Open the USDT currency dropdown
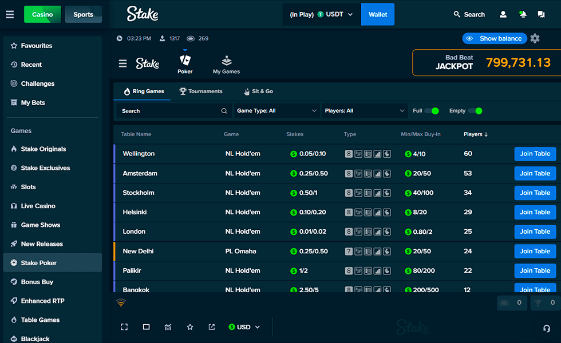 321,14
